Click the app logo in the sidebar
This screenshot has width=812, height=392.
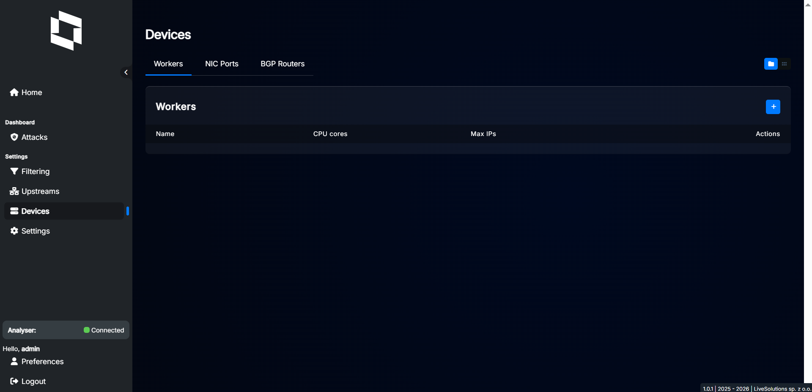(66, 31)
